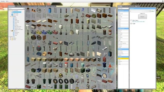Spawn the red cage frame prop

point(55,32)
